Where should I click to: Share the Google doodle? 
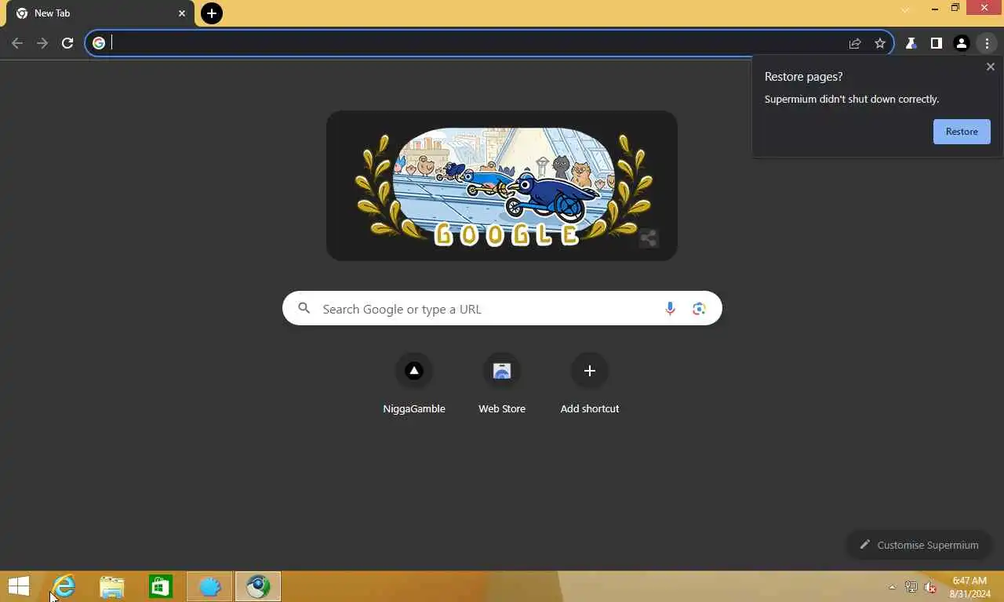click(648, 238)
